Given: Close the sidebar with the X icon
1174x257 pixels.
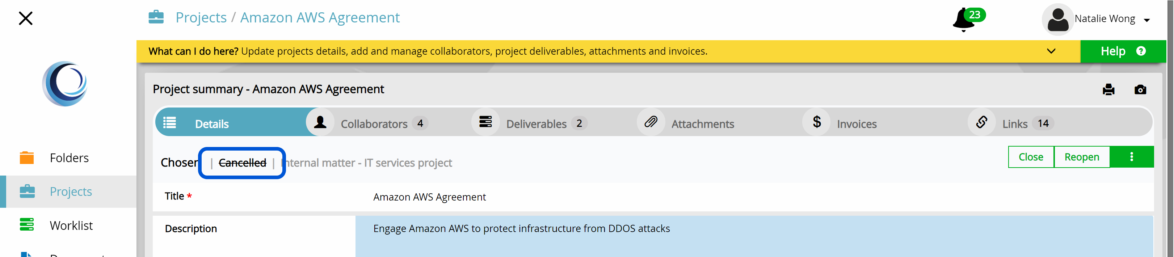Looking at the screenshot, I should (25, 18).
